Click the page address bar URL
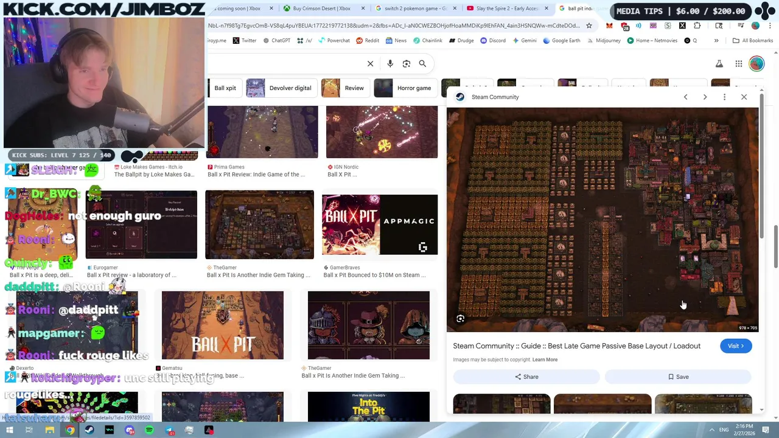The image size is (779, 438). click(394, 26)
